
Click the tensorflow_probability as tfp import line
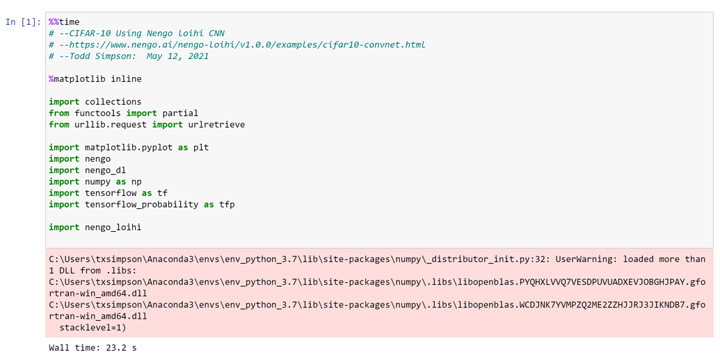141,204
